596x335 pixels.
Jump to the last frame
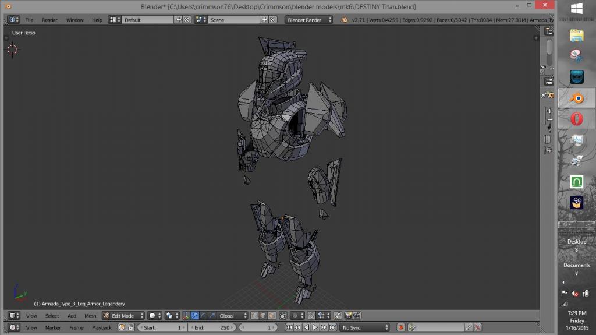pos(332,327)
